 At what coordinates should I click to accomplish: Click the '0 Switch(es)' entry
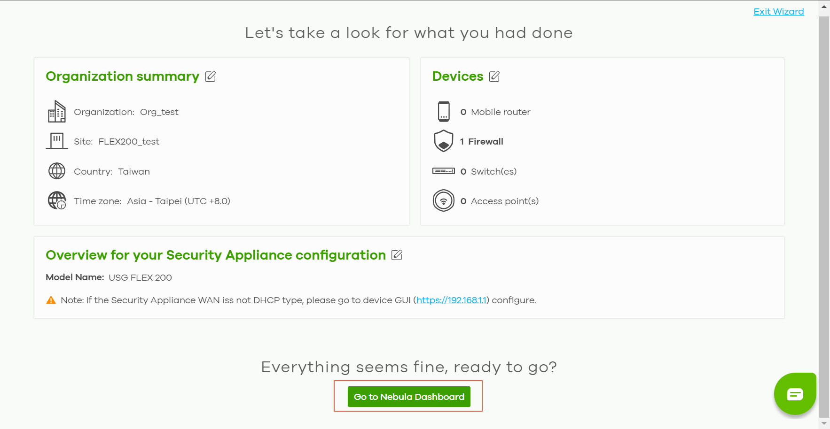click(488, 172)
